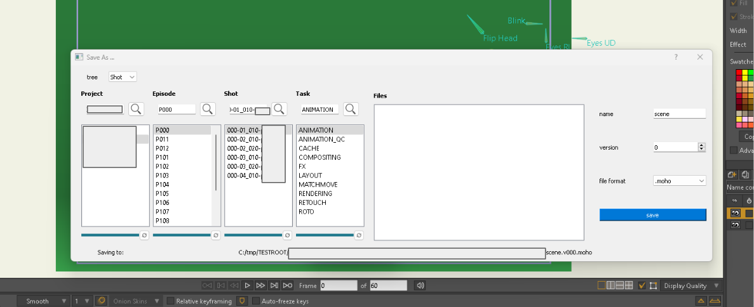Click the refresh icon under the Episode list
754x307 pixels.
click(215, 235)
